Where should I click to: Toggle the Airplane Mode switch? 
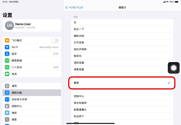click(55, 40)
